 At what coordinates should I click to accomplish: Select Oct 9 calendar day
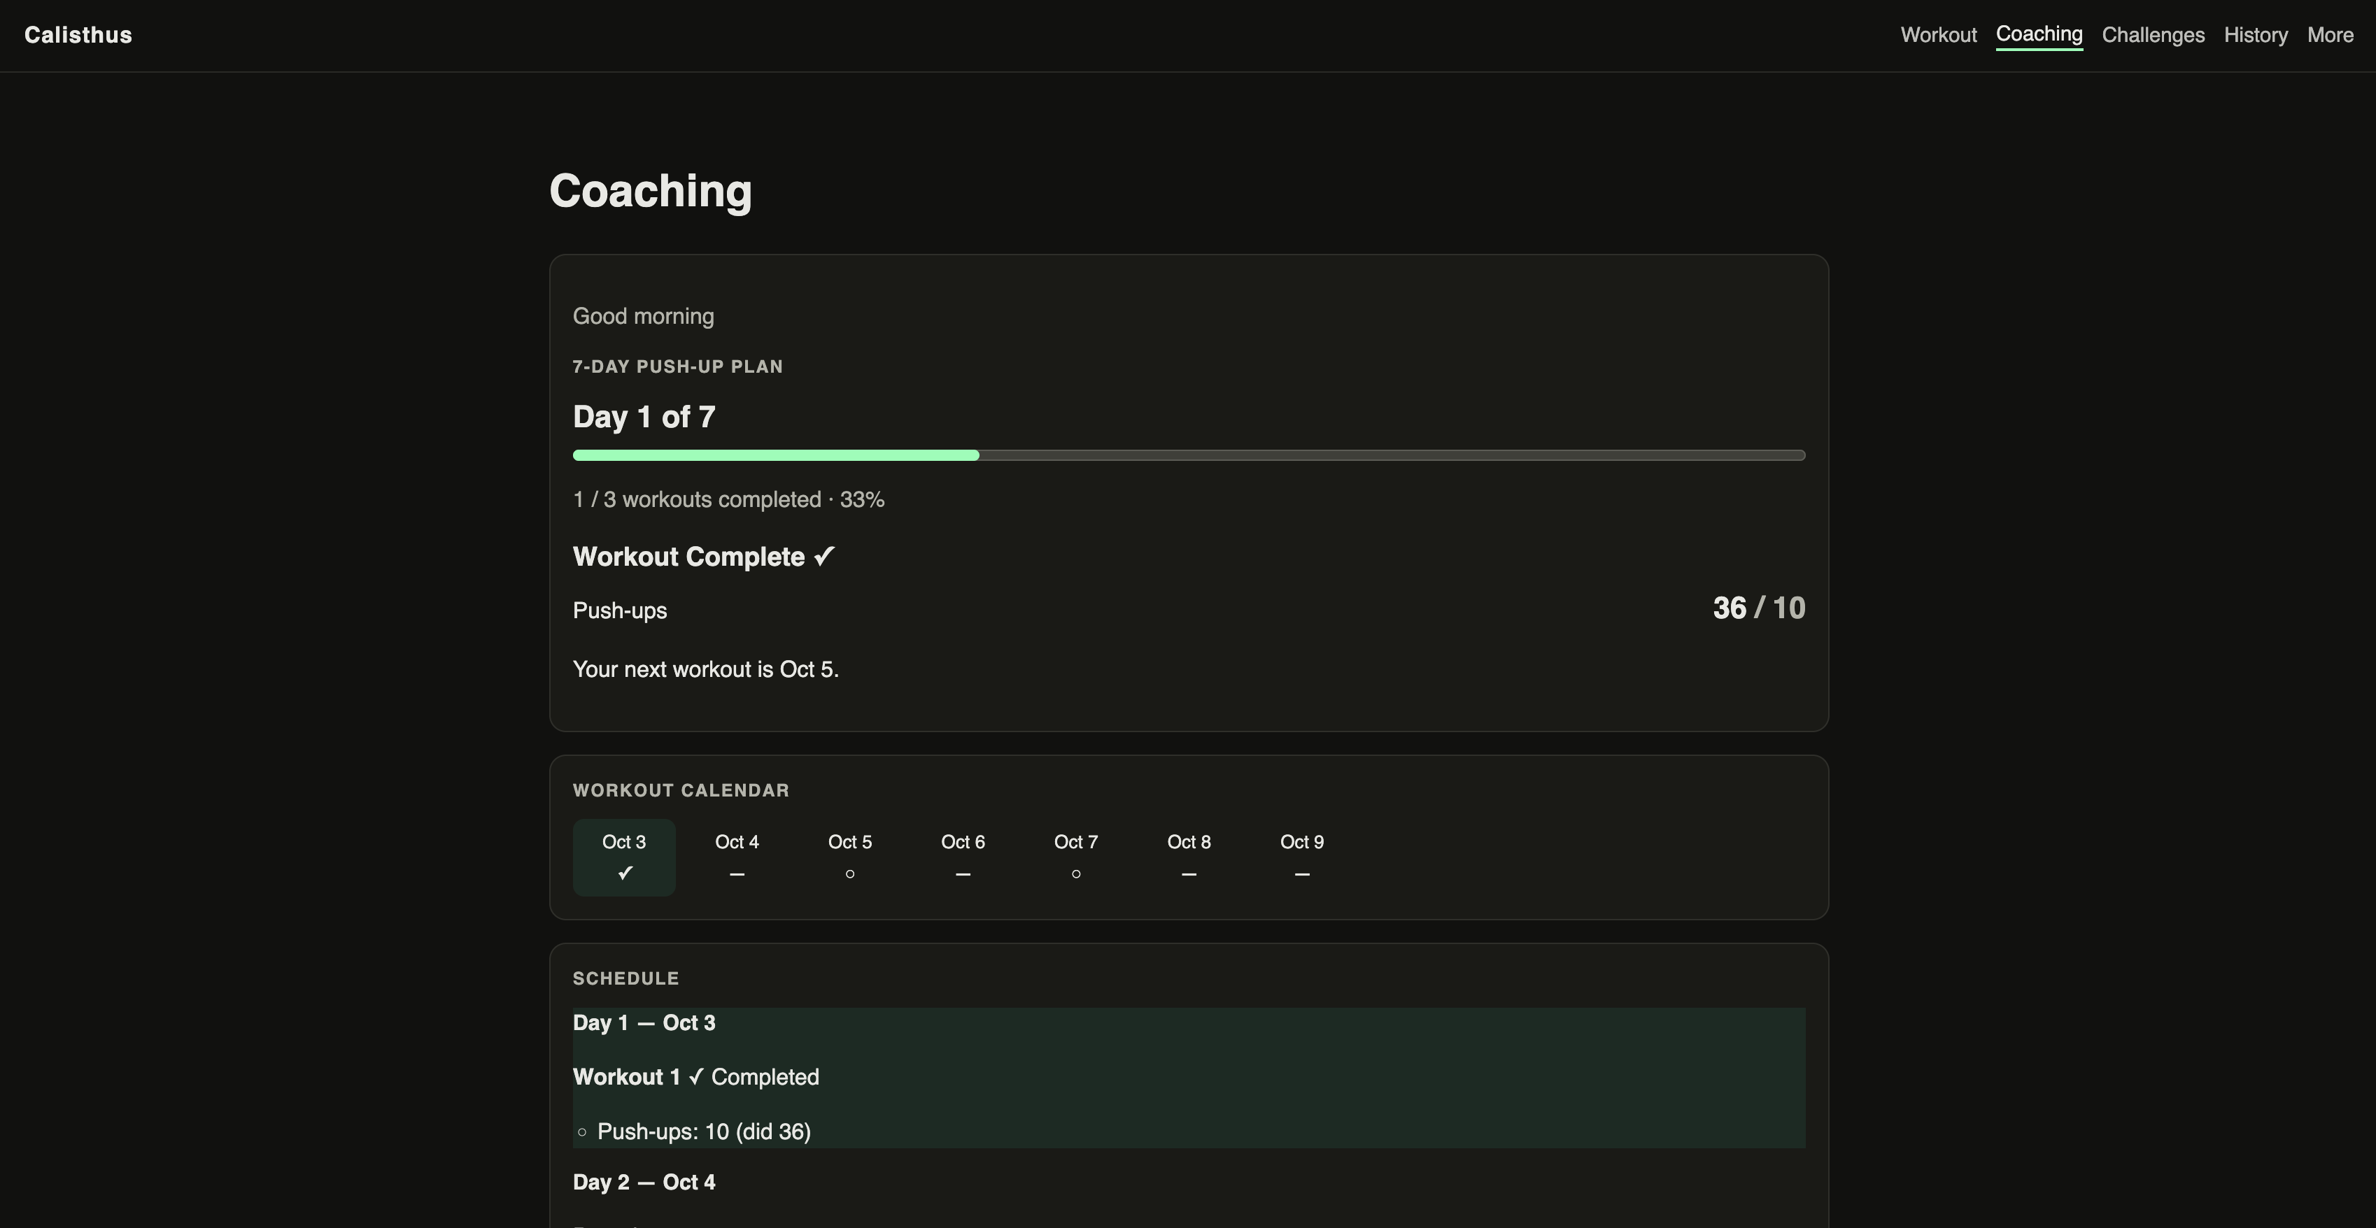coord(1301,857)
